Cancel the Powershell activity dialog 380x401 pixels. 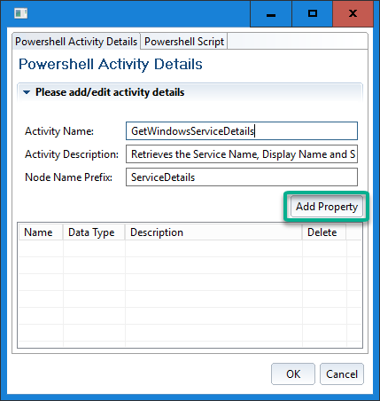(x=342, y=374)
